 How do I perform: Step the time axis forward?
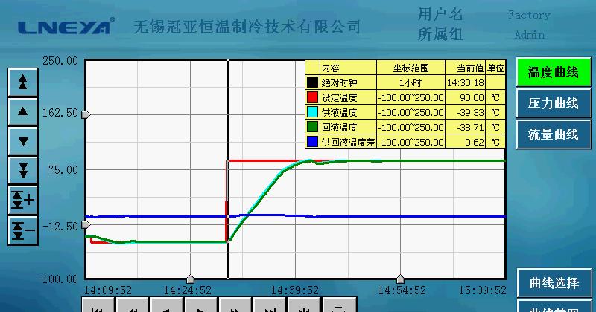point(200,305)
